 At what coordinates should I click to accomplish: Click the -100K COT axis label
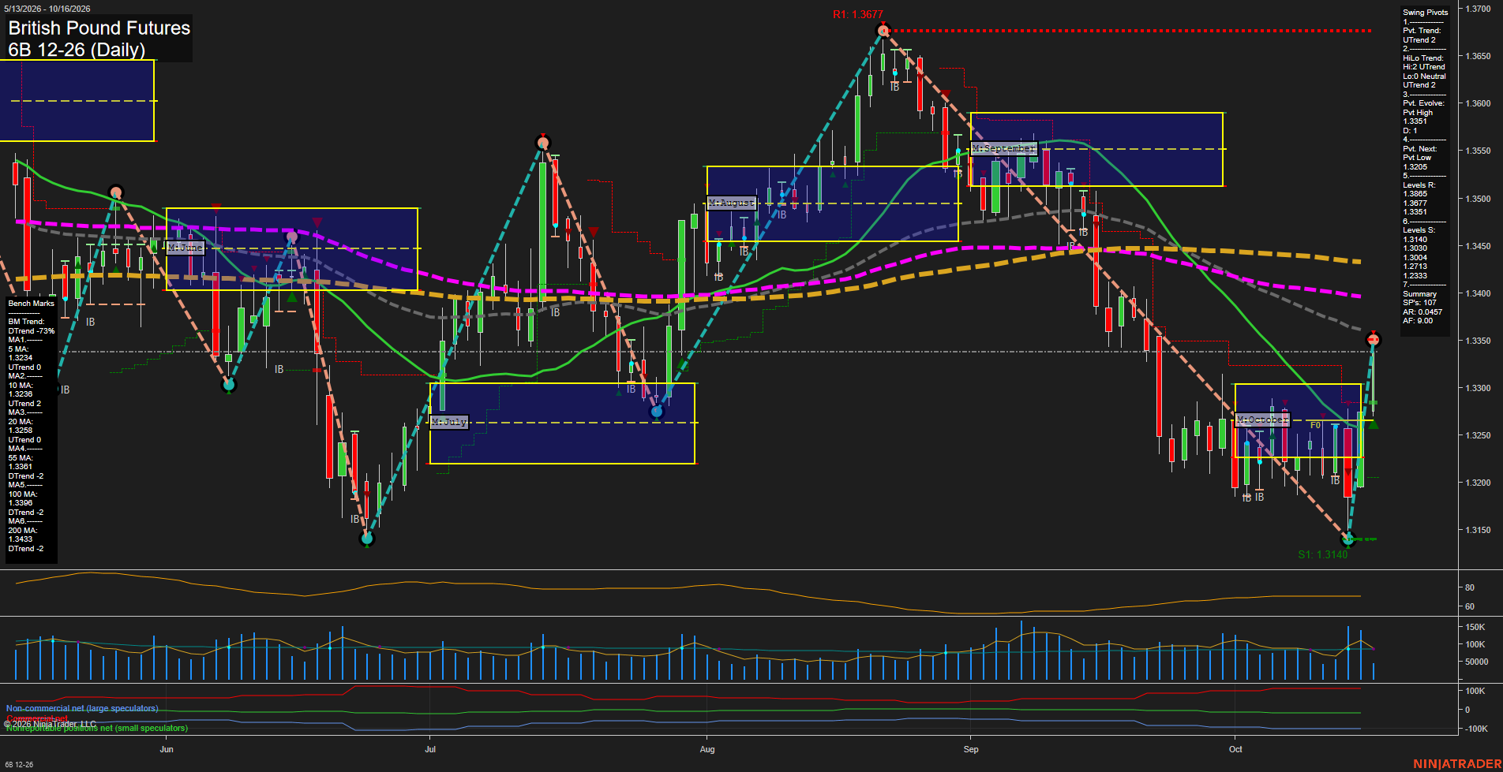click(x=1477, y=729)
